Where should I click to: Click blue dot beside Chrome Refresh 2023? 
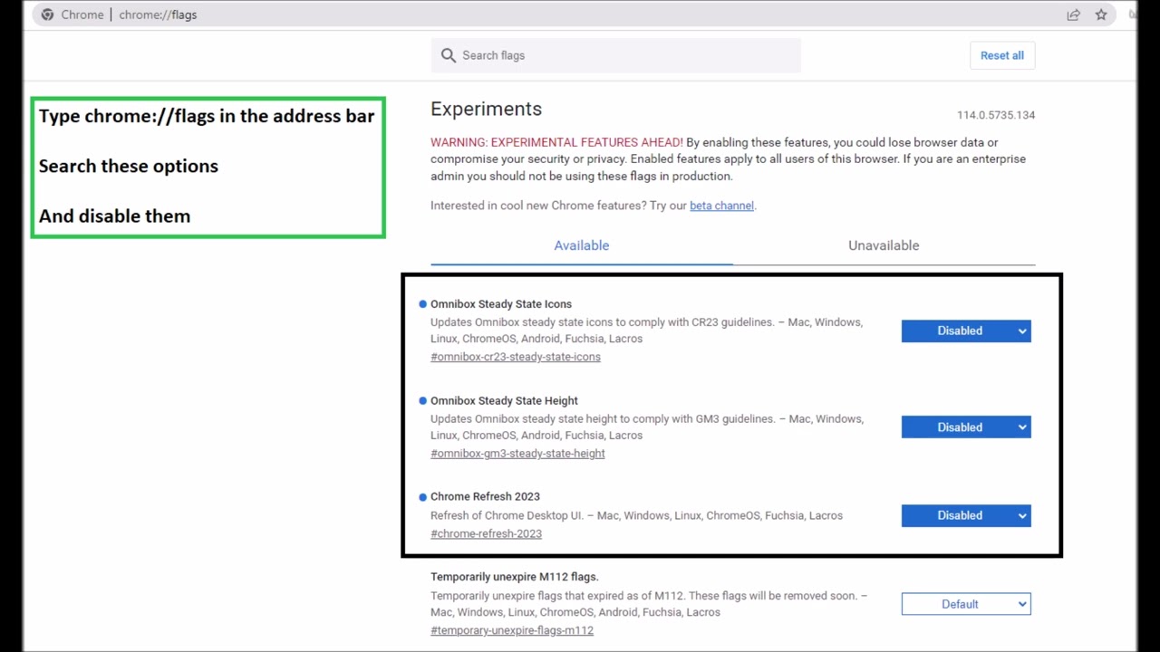tap(422, 497)
